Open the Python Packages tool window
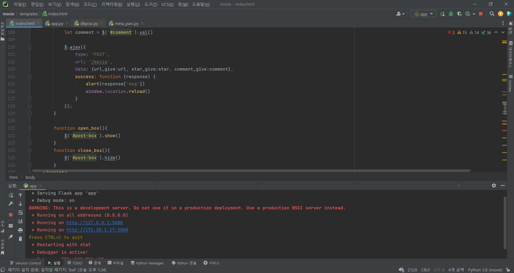 pos(147,263)
